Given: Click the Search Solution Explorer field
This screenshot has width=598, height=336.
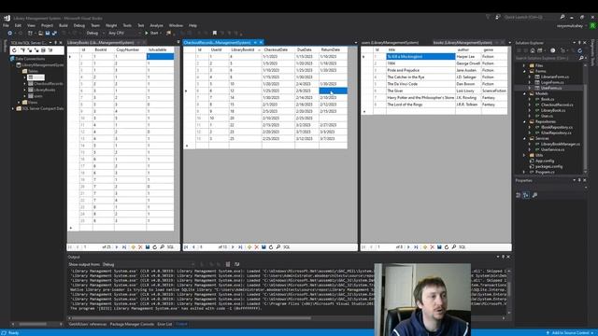Looking at the screenshot, I should [x=547, y=58].
